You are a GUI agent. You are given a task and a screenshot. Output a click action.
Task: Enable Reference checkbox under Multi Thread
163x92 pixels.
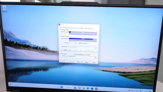coord(62,40)
